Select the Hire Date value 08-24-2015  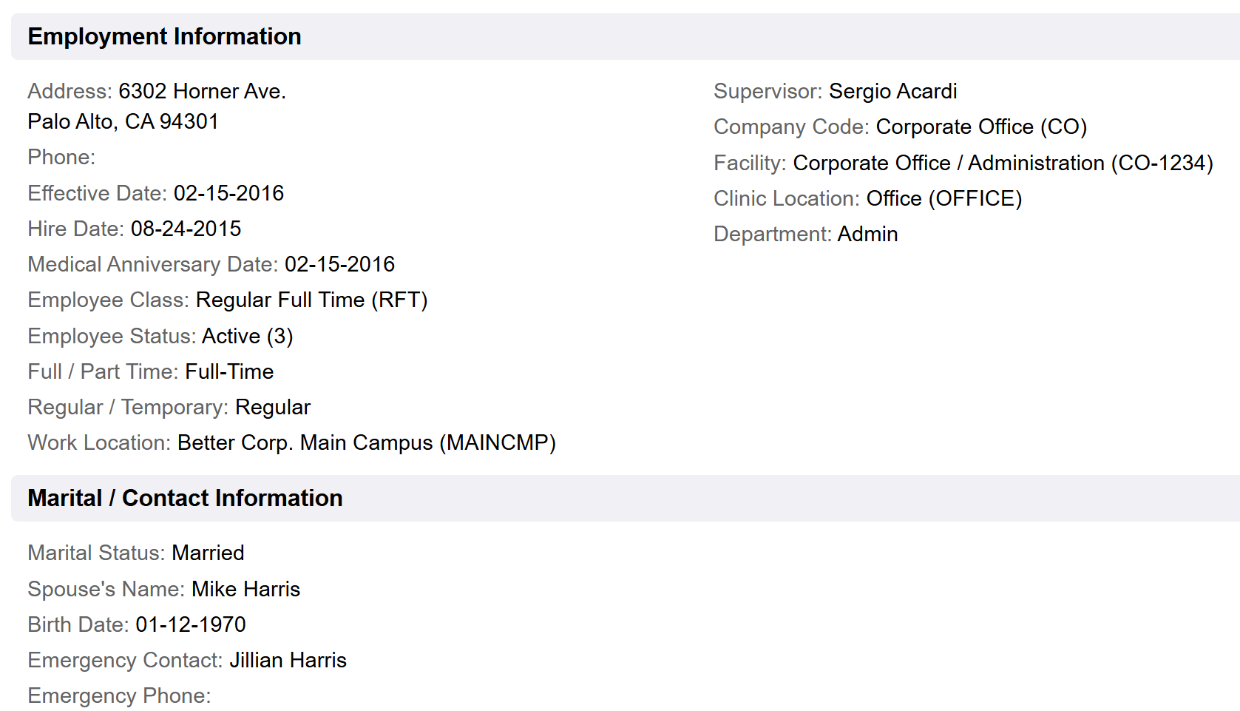(186, 229)
